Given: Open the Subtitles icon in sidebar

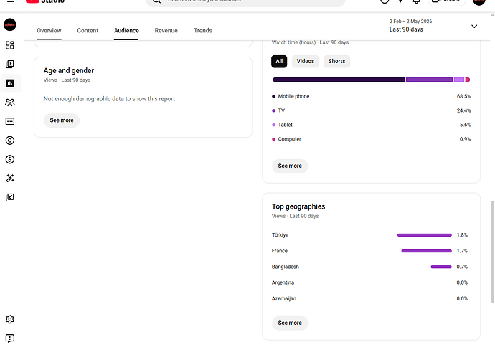Looking at the screenshot, I should [x=10, y=121].
